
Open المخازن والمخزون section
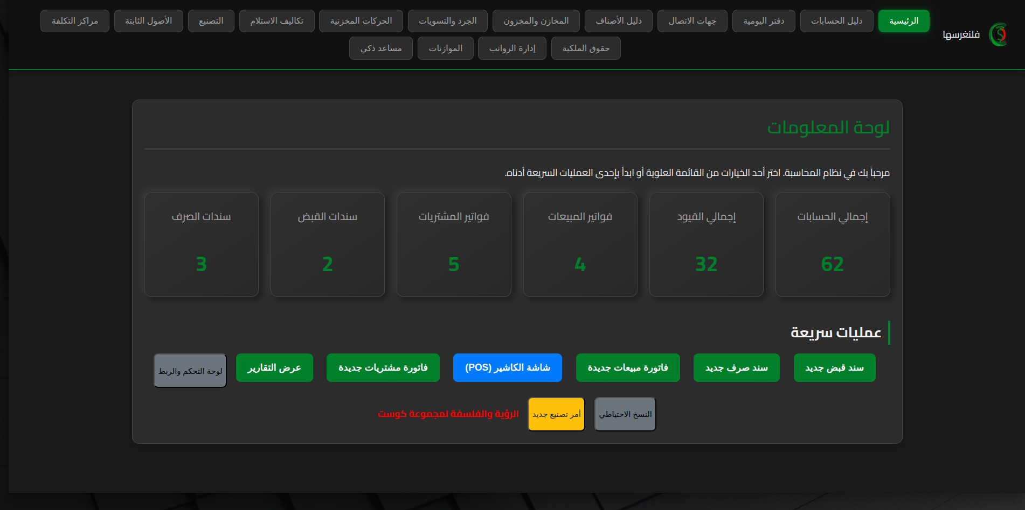[x=536, y=21]
